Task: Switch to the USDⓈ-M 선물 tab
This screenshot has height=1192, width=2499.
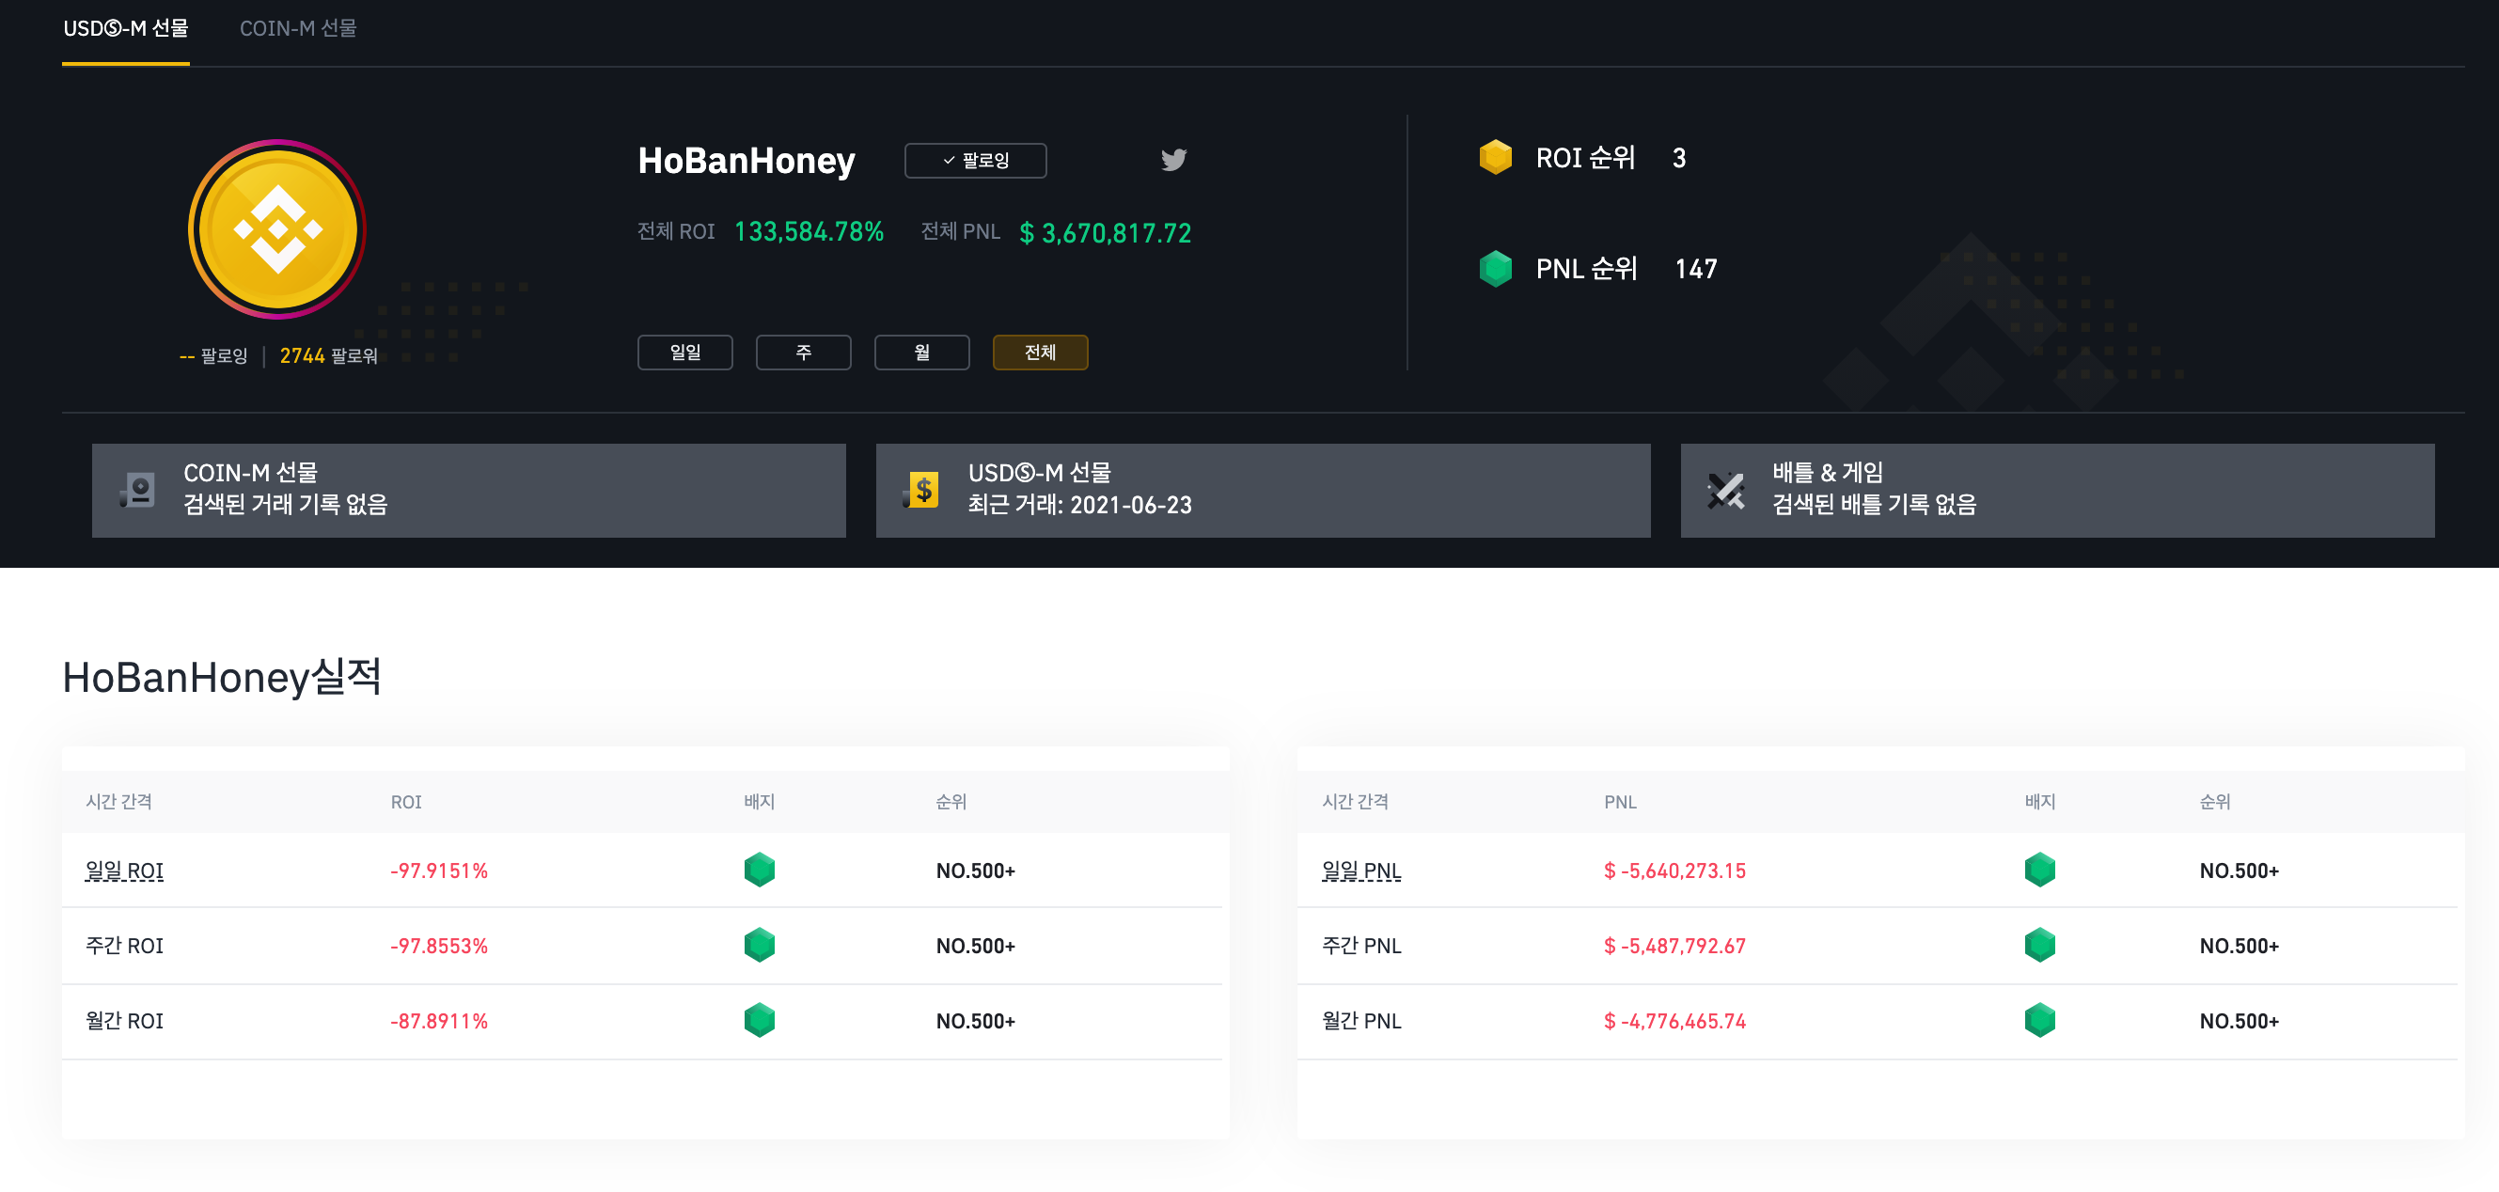Action: pyautogui.click(x=126, y=28)
